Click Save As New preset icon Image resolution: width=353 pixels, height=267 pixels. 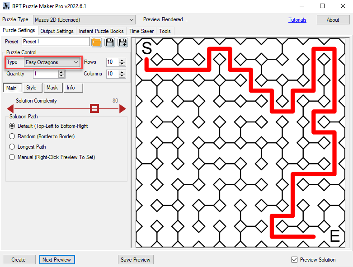coord(122,42)
